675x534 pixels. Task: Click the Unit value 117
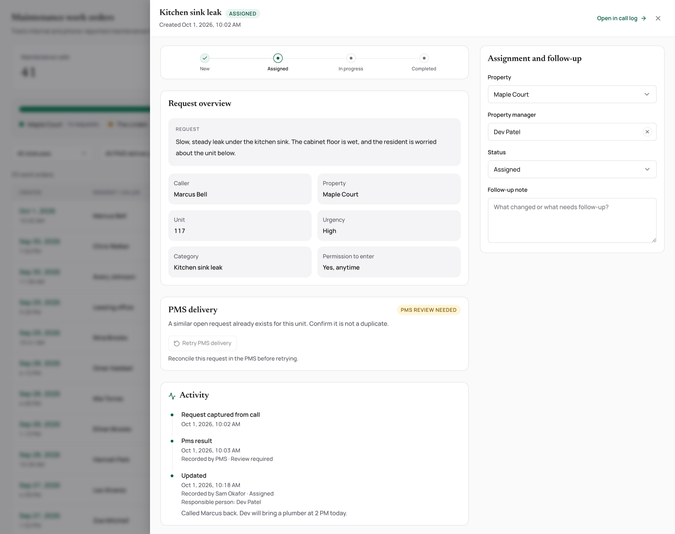[179, 231]
